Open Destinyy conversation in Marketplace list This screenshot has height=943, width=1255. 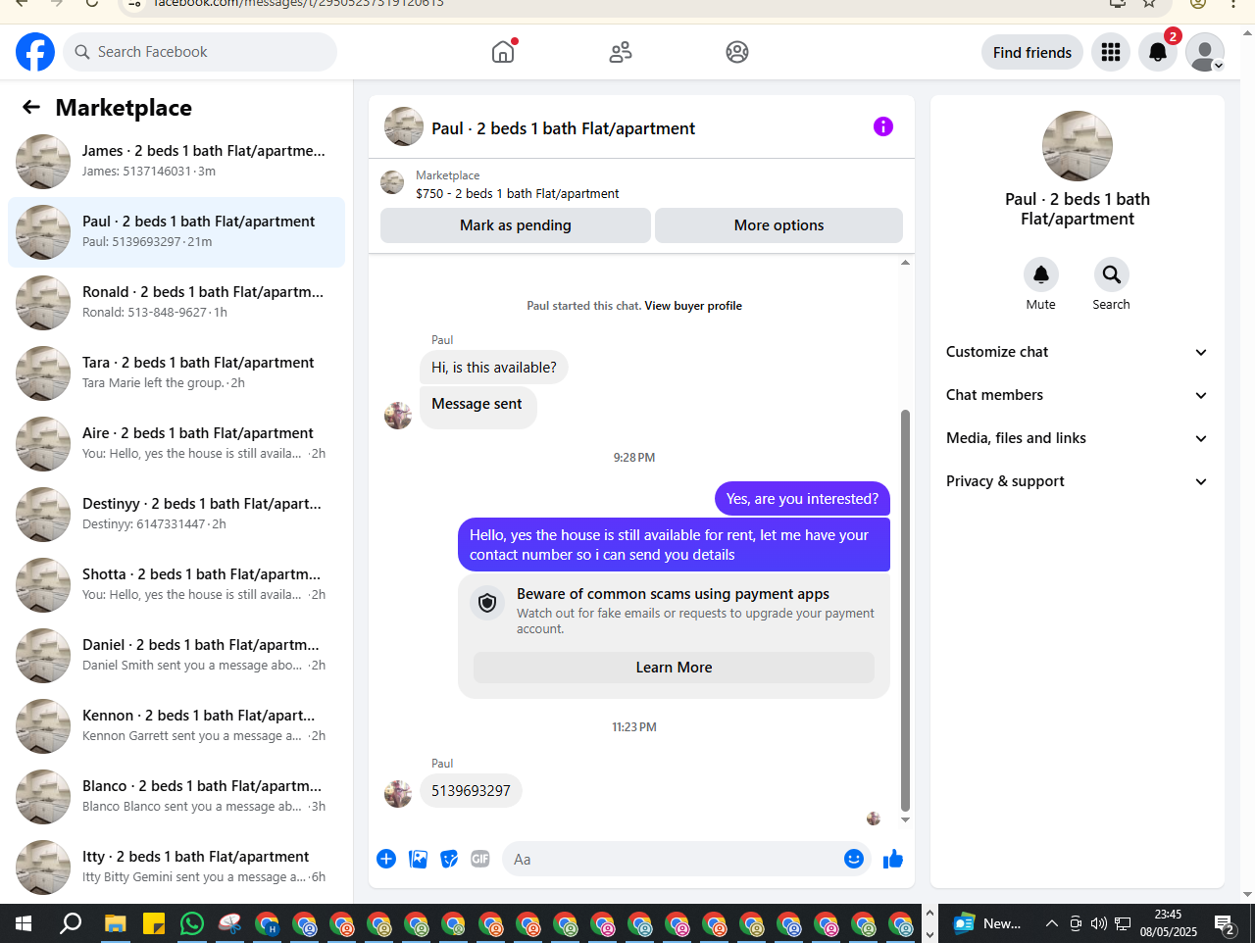tap(176, 515)
